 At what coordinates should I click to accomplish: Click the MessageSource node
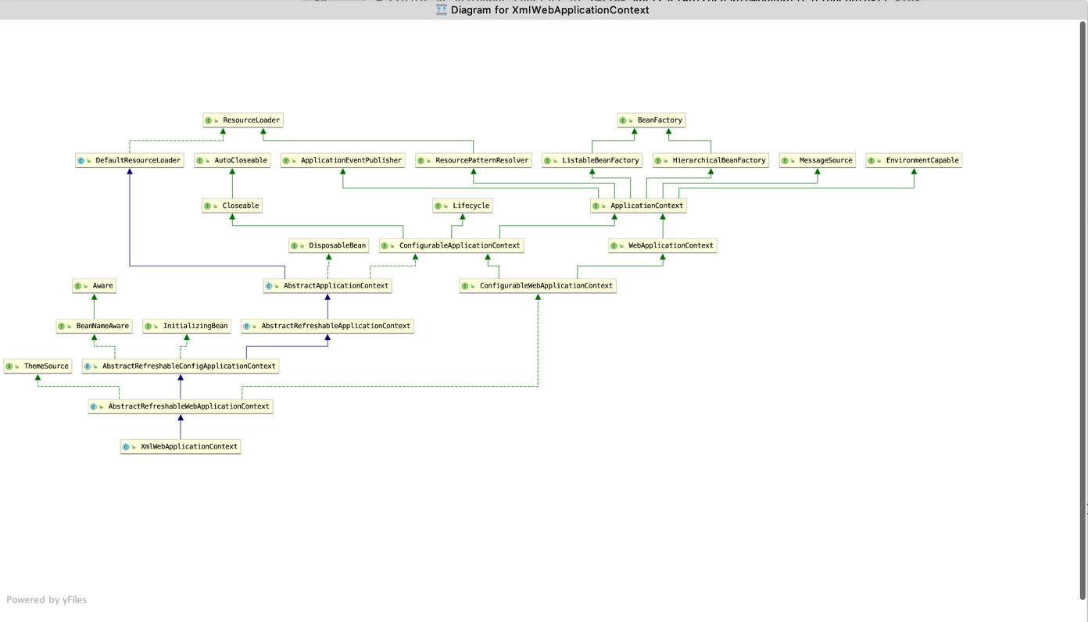pyautogui.click(x=818, y=160)
